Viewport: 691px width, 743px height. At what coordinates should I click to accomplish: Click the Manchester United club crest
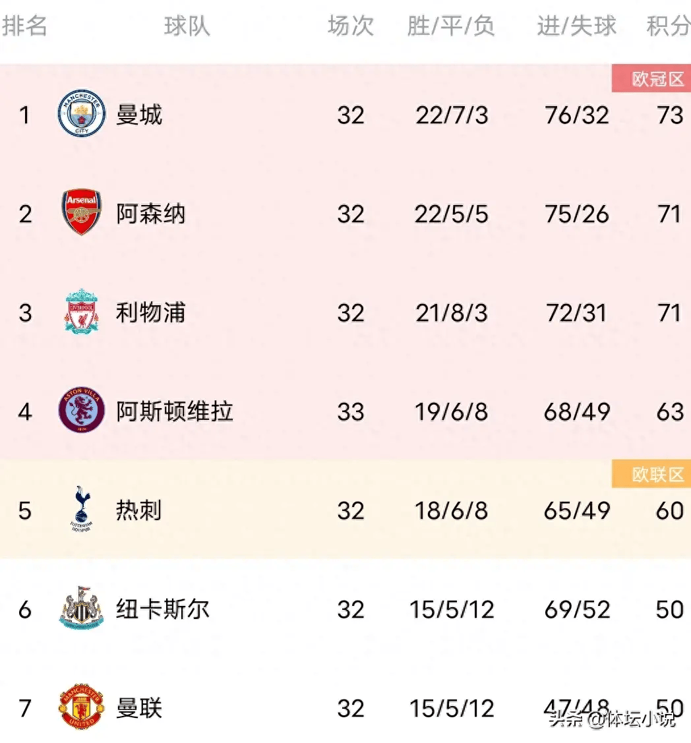pos(82,707)
